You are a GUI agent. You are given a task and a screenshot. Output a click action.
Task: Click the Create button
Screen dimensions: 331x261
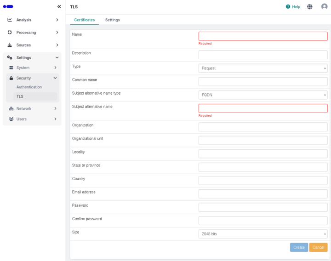click(x=299, y=247)
